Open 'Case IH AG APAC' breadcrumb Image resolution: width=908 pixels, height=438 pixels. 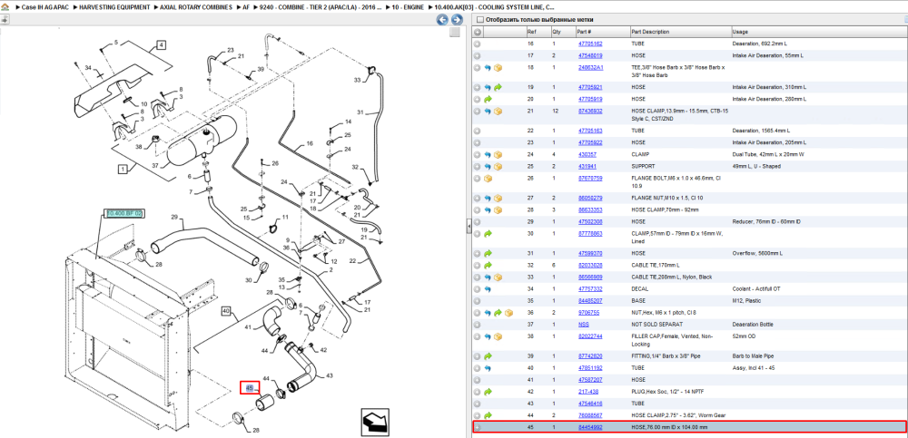point(45,7)
